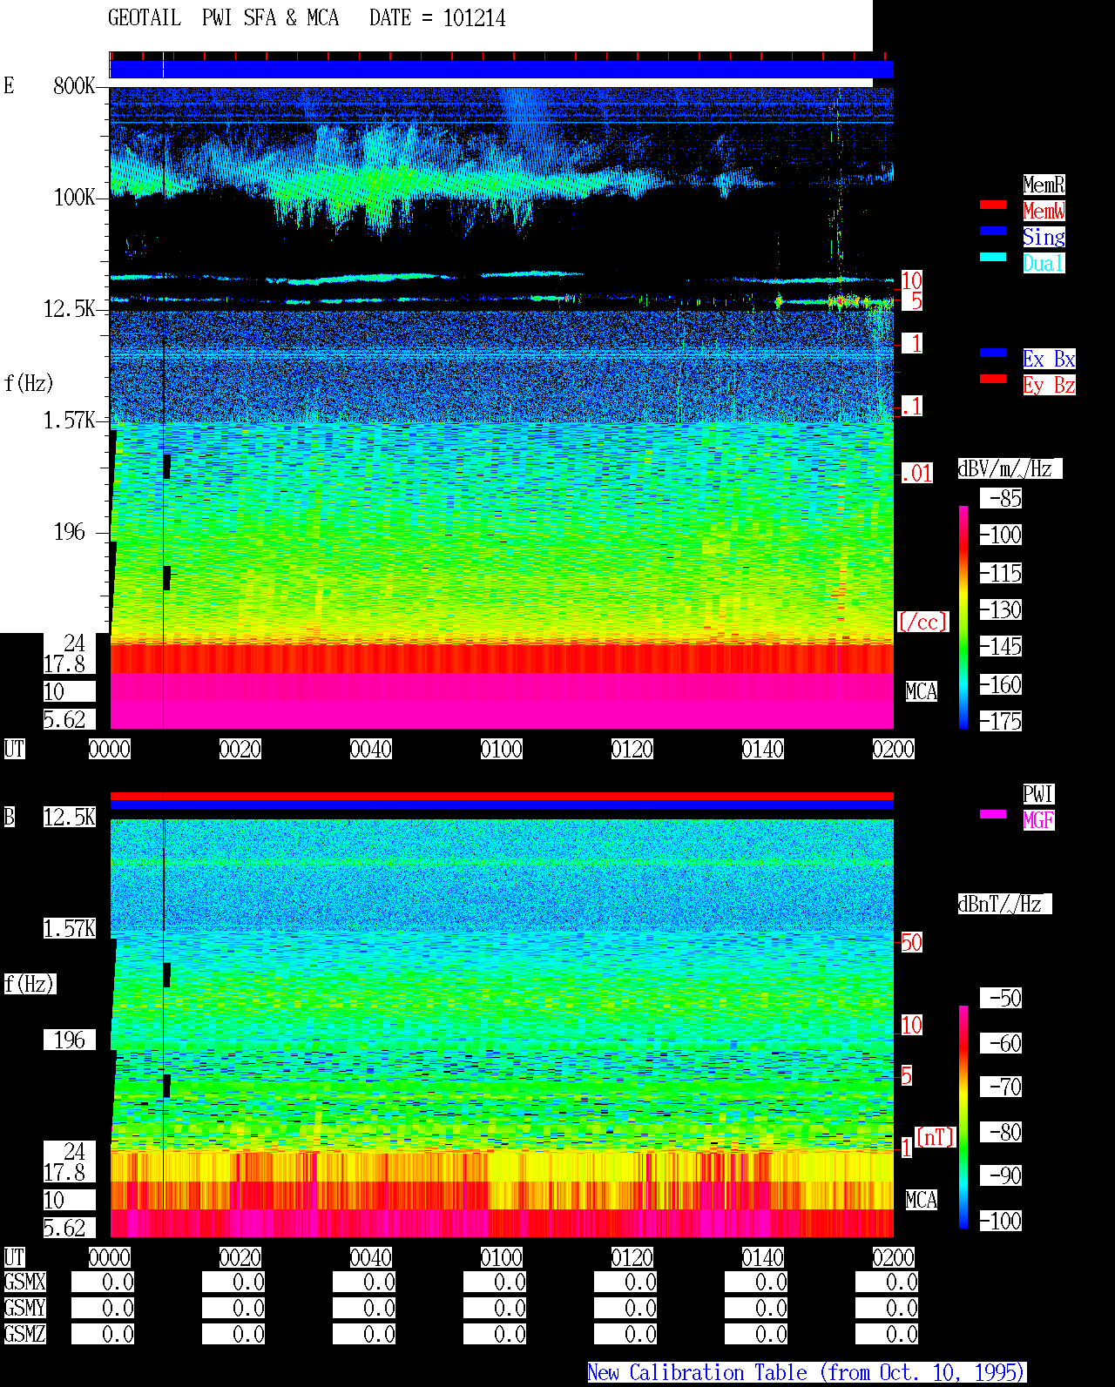Click the red bar above B spectrogram
Viewport: 1115px width, 1387px height.
click(502, 796)
